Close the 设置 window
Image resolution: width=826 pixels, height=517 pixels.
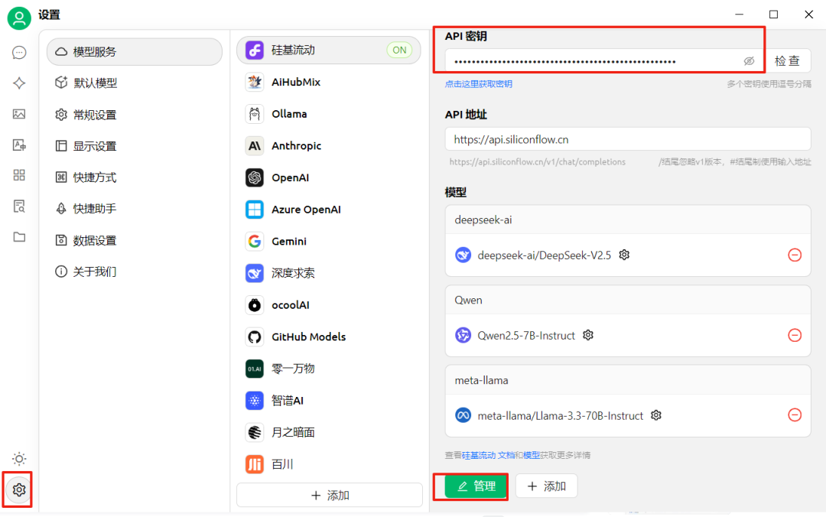[808, 15]
